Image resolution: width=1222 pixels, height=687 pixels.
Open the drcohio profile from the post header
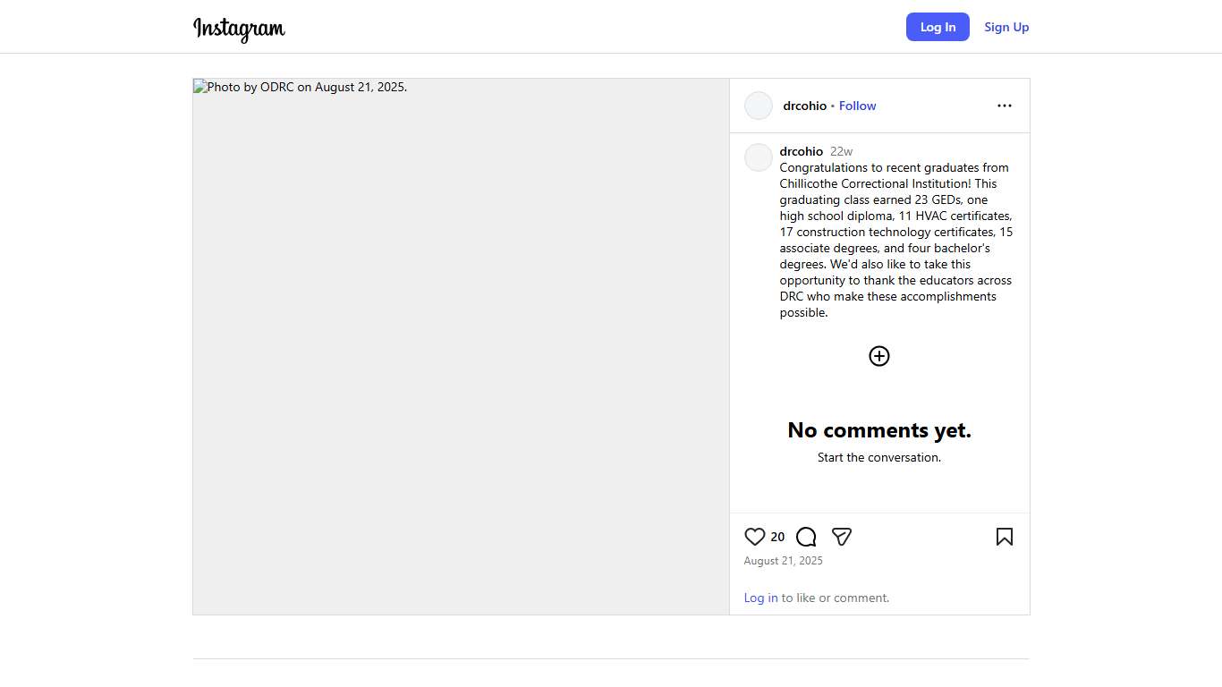(804, 106)
